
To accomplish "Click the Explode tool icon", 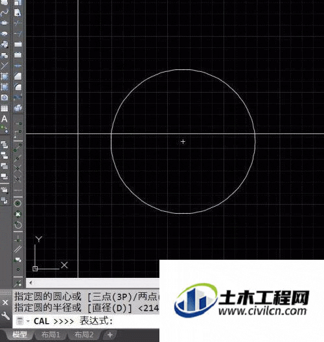I will point(18,108).
